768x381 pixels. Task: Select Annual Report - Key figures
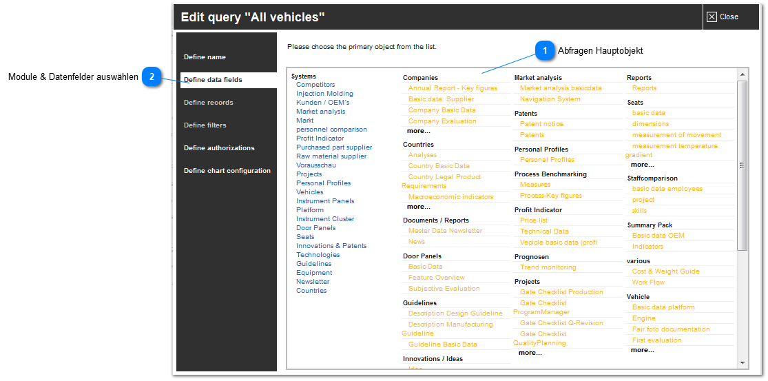[453, 88]
